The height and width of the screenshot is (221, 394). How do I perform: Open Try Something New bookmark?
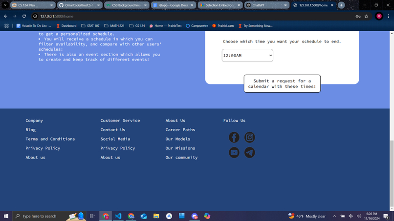pos(255,25)
